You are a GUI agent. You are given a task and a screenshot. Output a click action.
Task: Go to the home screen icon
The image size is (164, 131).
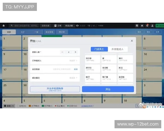[4, 26]
